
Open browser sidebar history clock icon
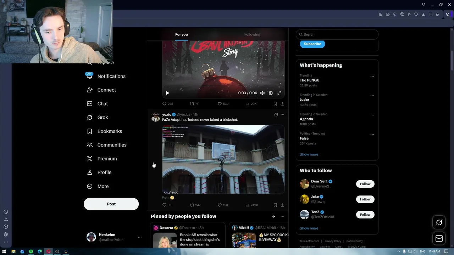click(6, 212)
